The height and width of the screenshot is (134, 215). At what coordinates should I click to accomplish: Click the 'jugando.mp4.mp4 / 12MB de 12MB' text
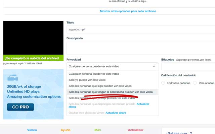click(x=23, y=63)
